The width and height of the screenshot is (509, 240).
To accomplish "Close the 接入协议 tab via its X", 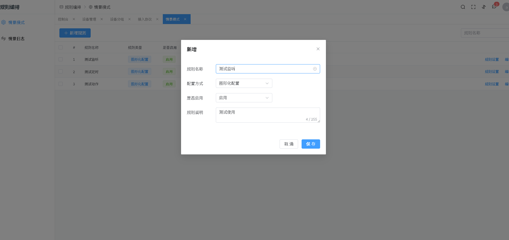I will point(157,19).
